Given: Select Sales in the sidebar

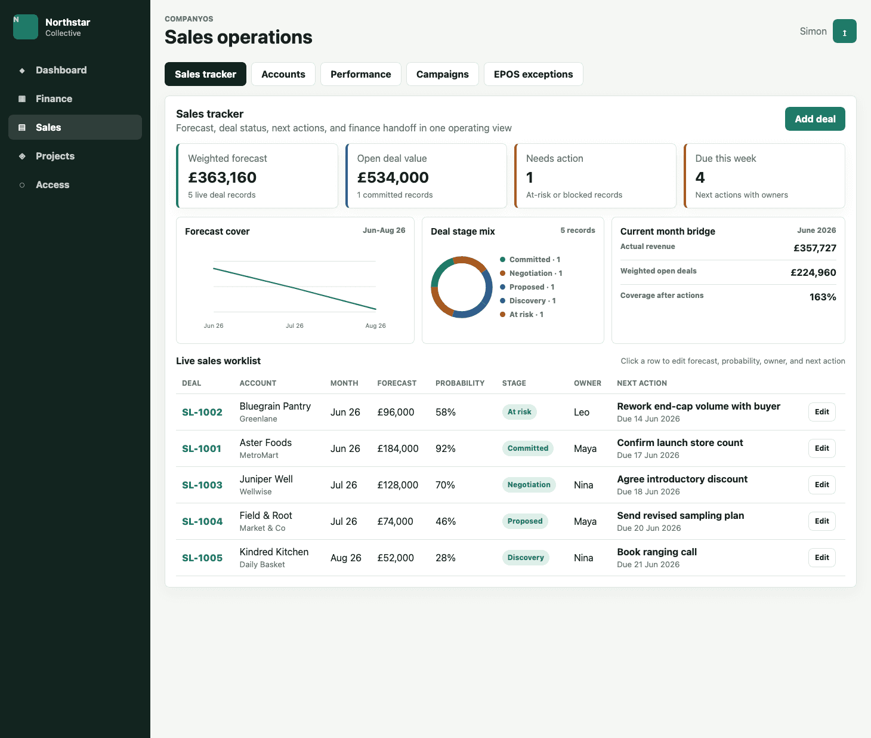Looking at the screenshot, I should [75, 127].
